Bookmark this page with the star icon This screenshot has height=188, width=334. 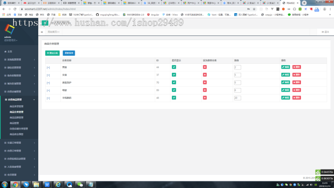point(254,9)
